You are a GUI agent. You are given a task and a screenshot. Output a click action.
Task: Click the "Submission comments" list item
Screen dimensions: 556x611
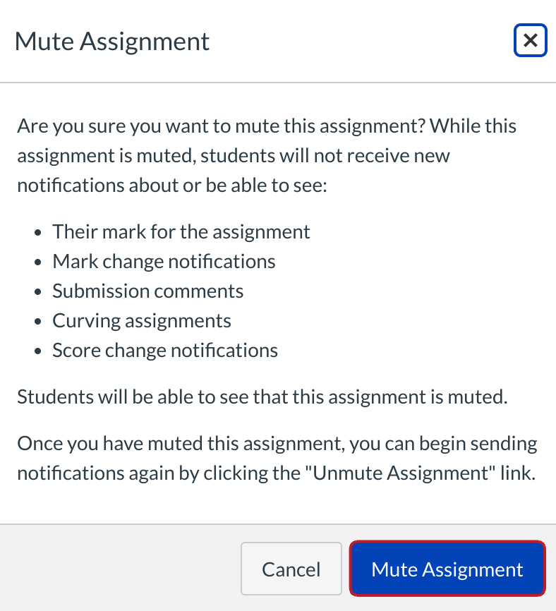click(148, 291)
